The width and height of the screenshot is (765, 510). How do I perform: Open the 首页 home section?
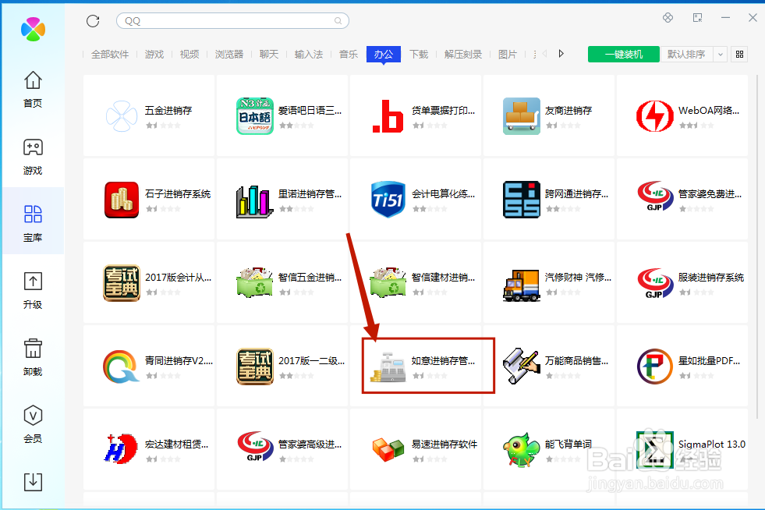(33, 90)
